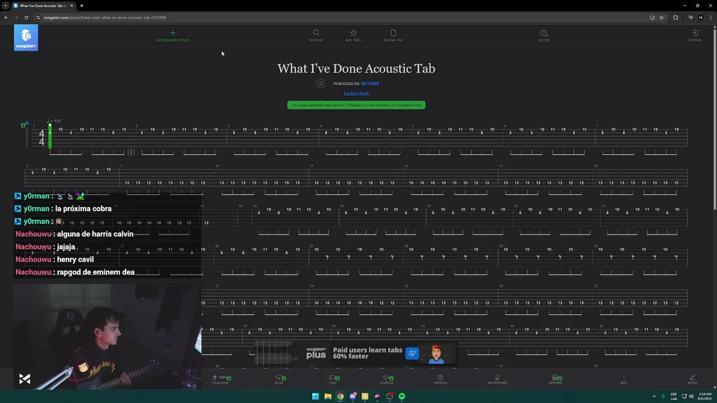Open the Editar tab editor
717x403 pixels.
[x=692, y=379]
